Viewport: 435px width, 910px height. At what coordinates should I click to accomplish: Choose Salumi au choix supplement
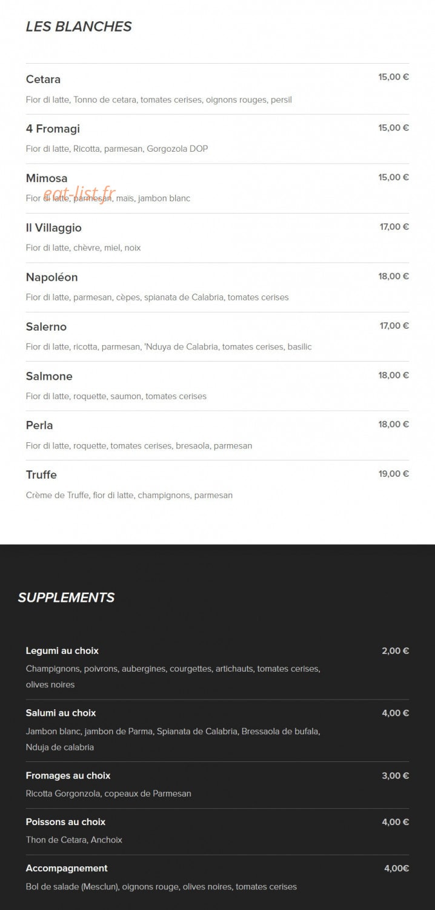[61, 713]
